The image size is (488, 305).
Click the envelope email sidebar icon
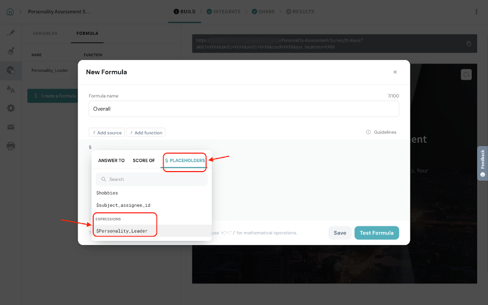[x=11, y=127]
